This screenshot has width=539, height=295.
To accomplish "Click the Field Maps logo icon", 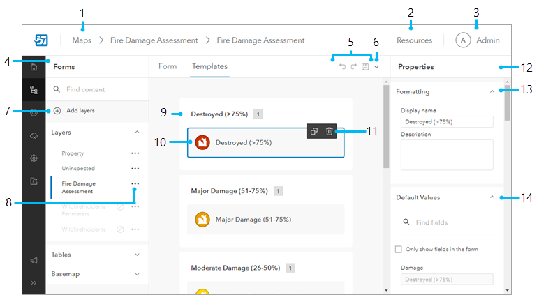I will click(41, 40).
